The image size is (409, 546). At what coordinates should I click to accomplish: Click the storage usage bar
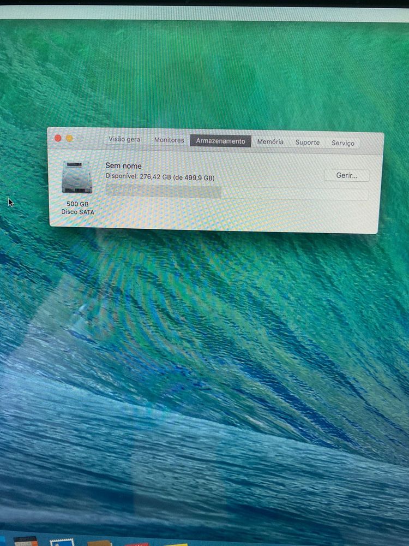click(x=237, y=193)
